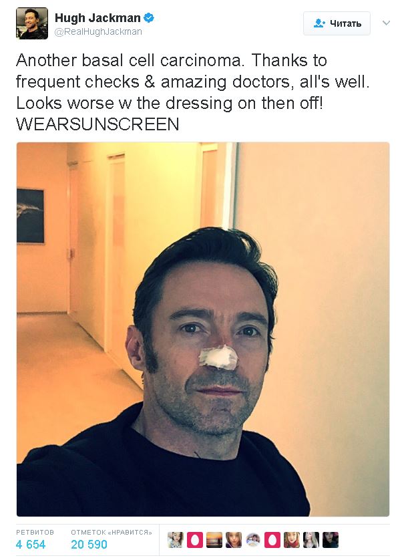Open the first liker avatar on the left
Viewport: 408px width, 558px height.
coord(176,540)
